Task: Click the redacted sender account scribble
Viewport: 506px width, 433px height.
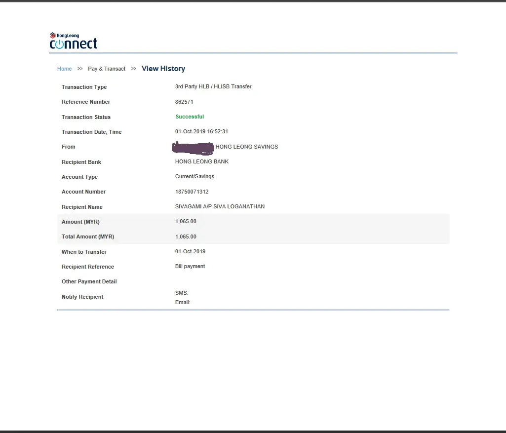Action: 193,147
